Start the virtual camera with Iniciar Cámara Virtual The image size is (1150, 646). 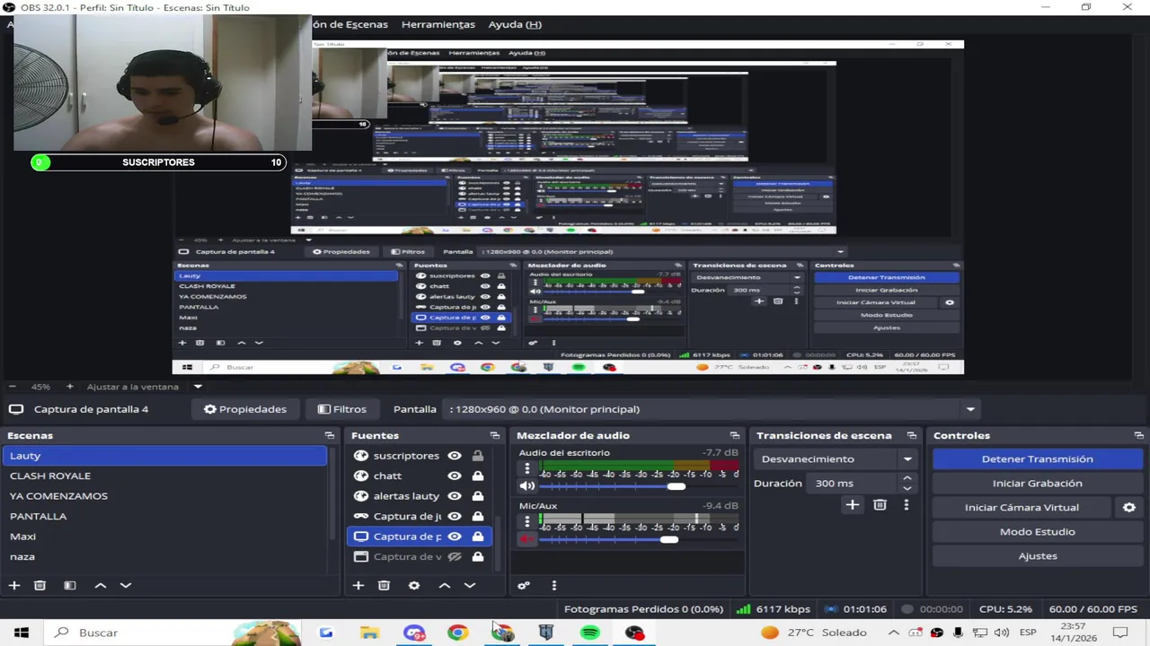[1022, 507]
